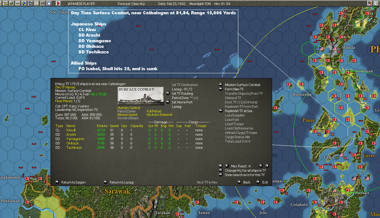Increase Max React by one
The height and width of the screenshot is (218, 380).
point(261,166)
